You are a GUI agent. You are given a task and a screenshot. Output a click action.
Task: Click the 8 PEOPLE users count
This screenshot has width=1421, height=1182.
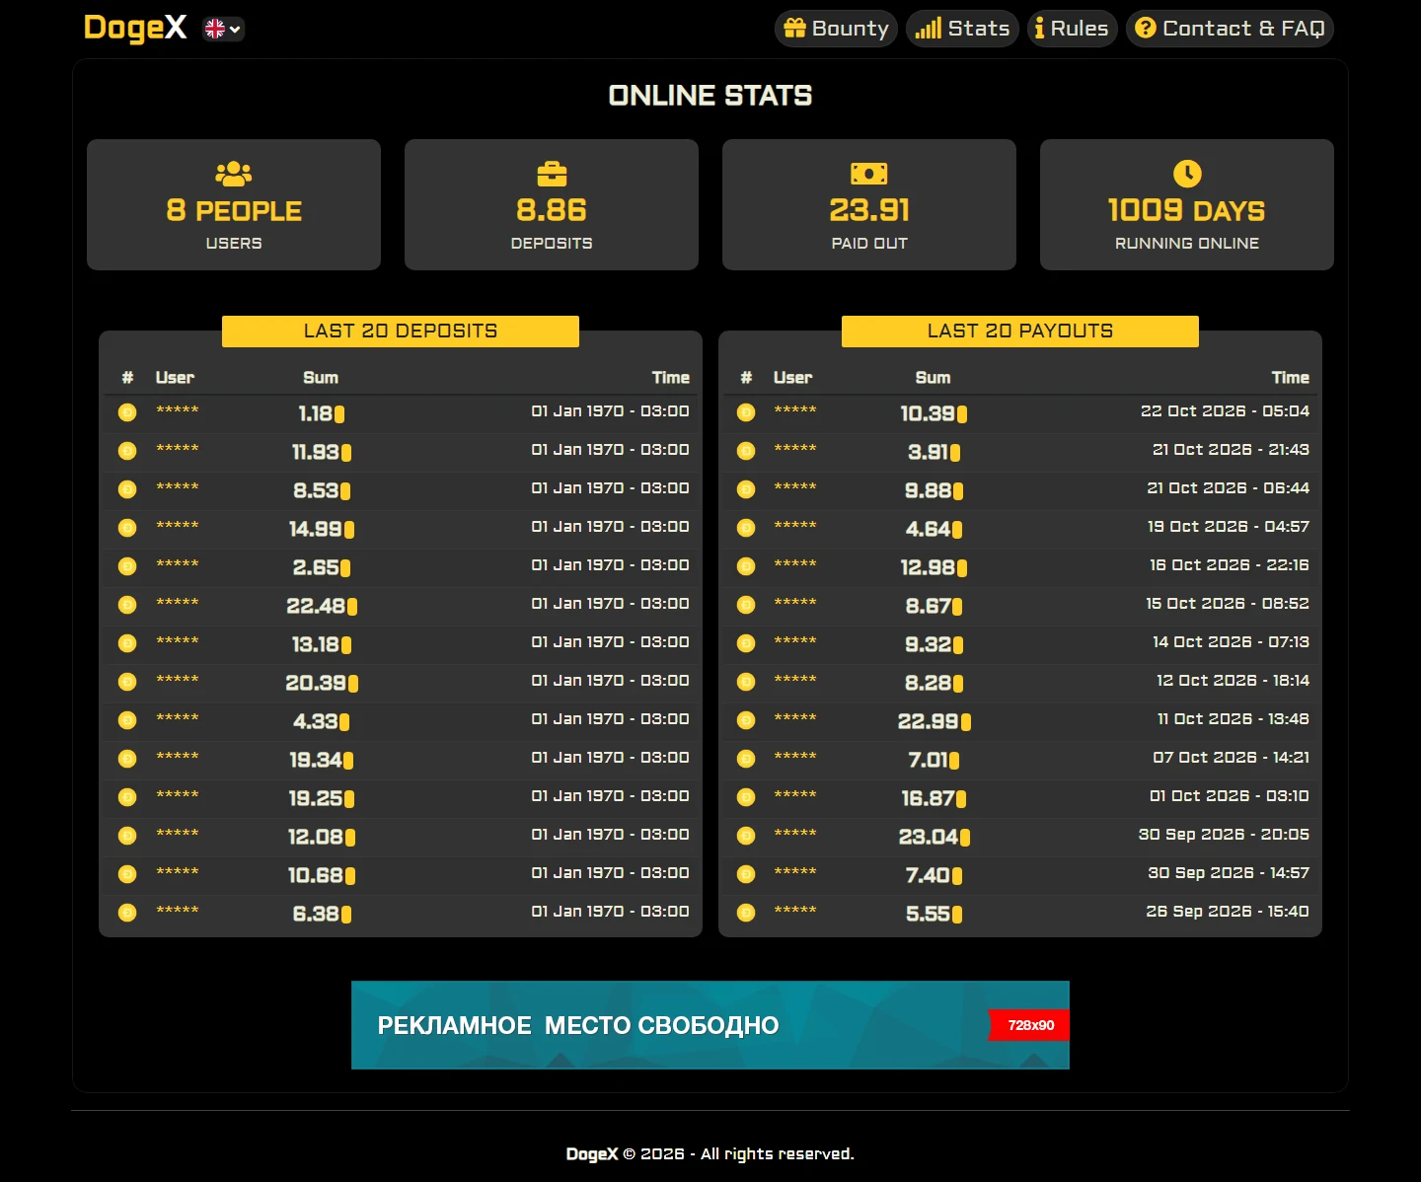tap(234, 210)
